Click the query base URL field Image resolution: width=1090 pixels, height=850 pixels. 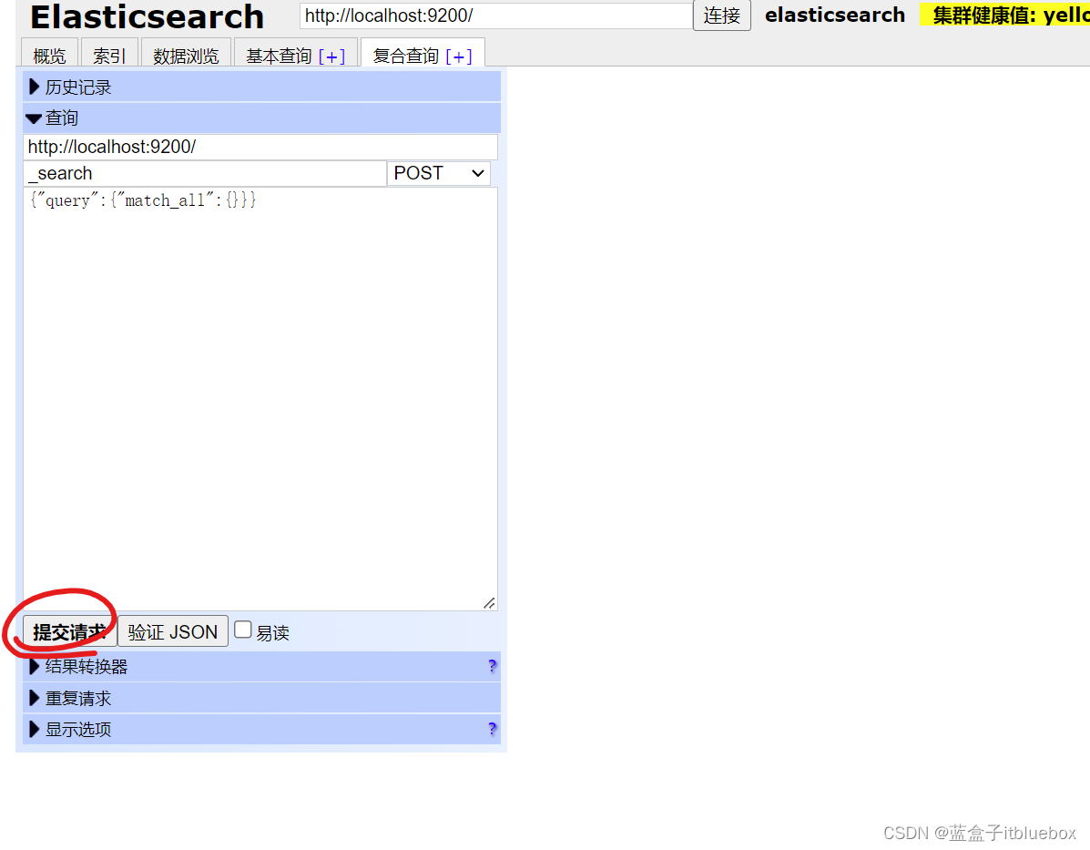click(260, 147)
